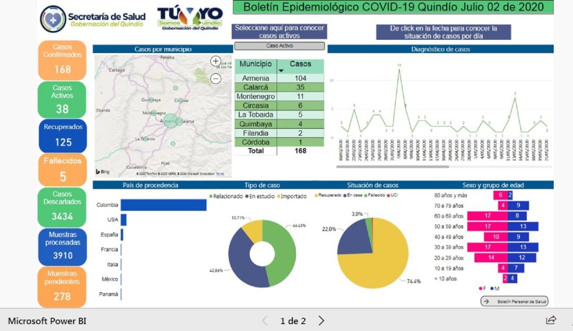Click the previous page chevron

265,320
